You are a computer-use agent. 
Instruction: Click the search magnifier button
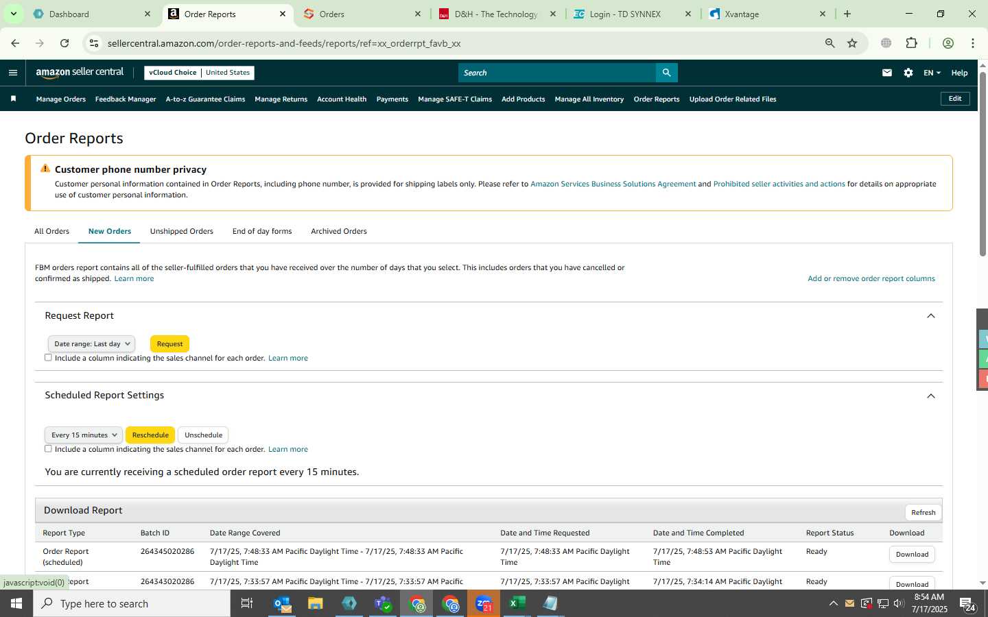(x=666, y=73)
